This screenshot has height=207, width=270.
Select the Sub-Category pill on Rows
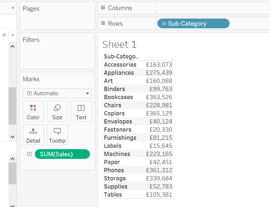click(x=193, y=23)
